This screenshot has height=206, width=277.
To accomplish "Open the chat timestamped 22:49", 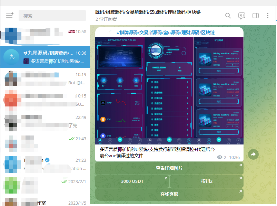I will [45, 121].
